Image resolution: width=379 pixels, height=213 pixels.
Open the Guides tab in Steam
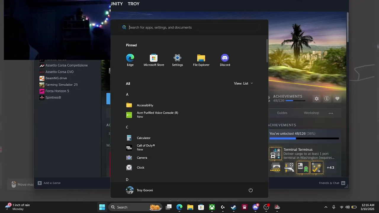[282, 113]
